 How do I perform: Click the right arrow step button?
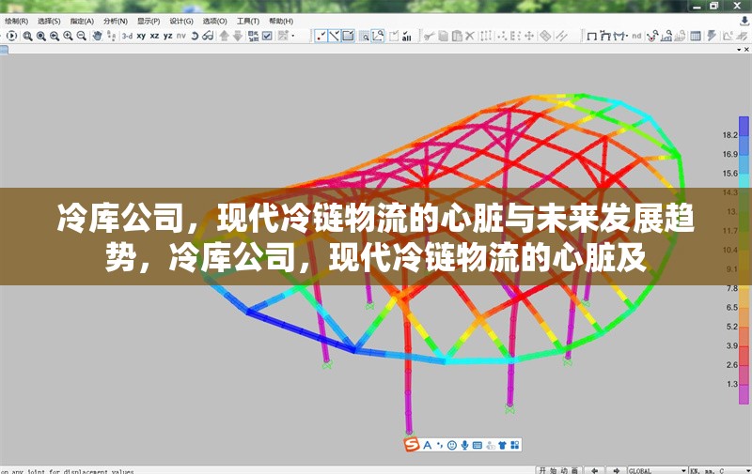617,470
